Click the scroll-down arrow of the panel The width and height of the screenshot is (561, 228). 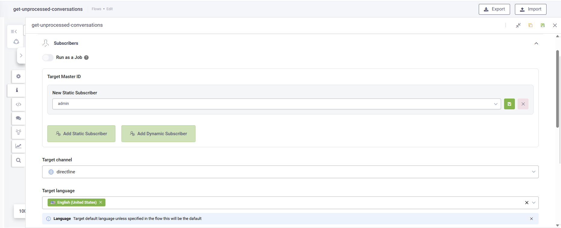point(558,225)
